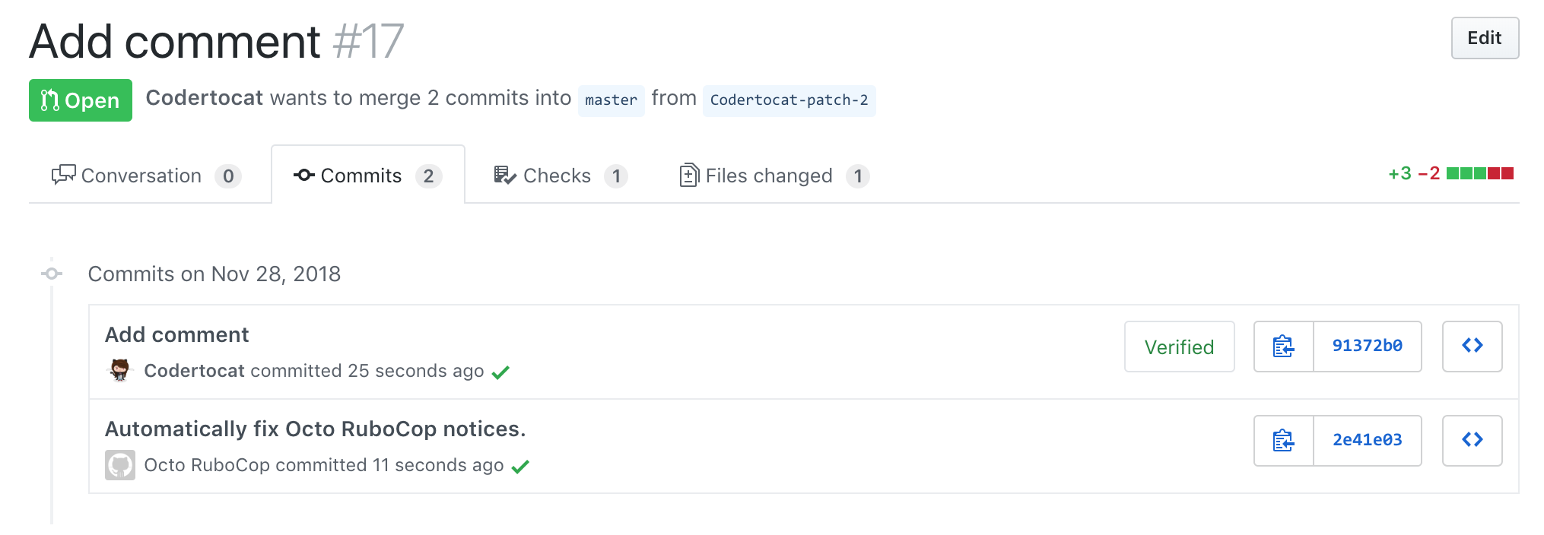Viewport: 1544px width, 535px height.
Task: Browse code at commit 2e41e03
Action: click(1472, 441)
